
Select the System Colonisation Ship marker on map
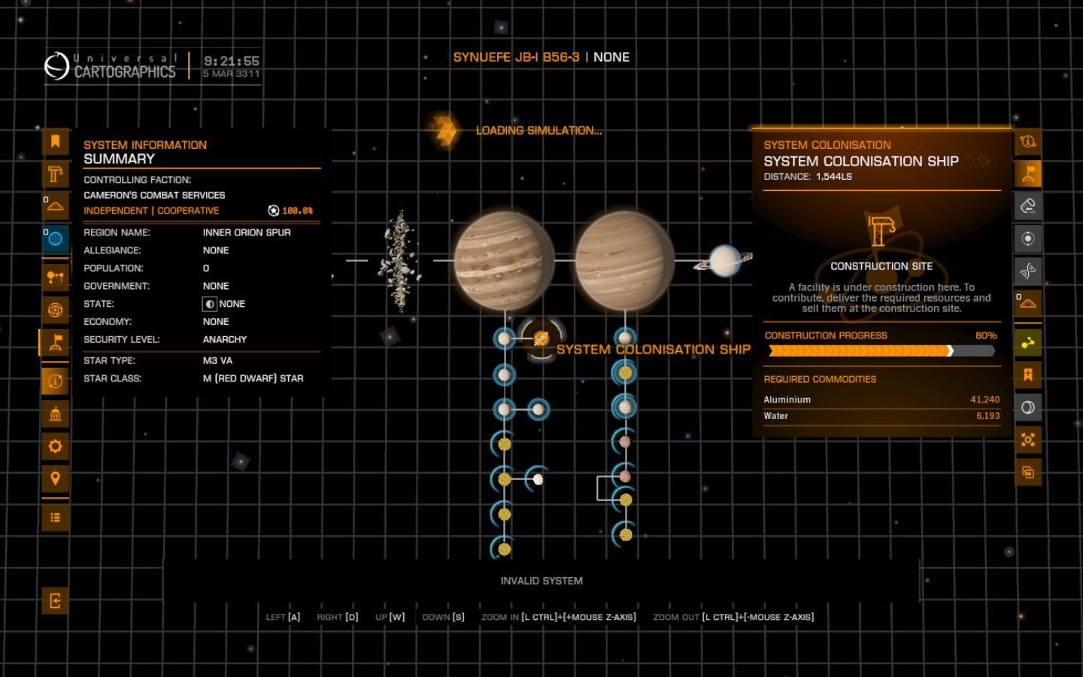[541, 339]
